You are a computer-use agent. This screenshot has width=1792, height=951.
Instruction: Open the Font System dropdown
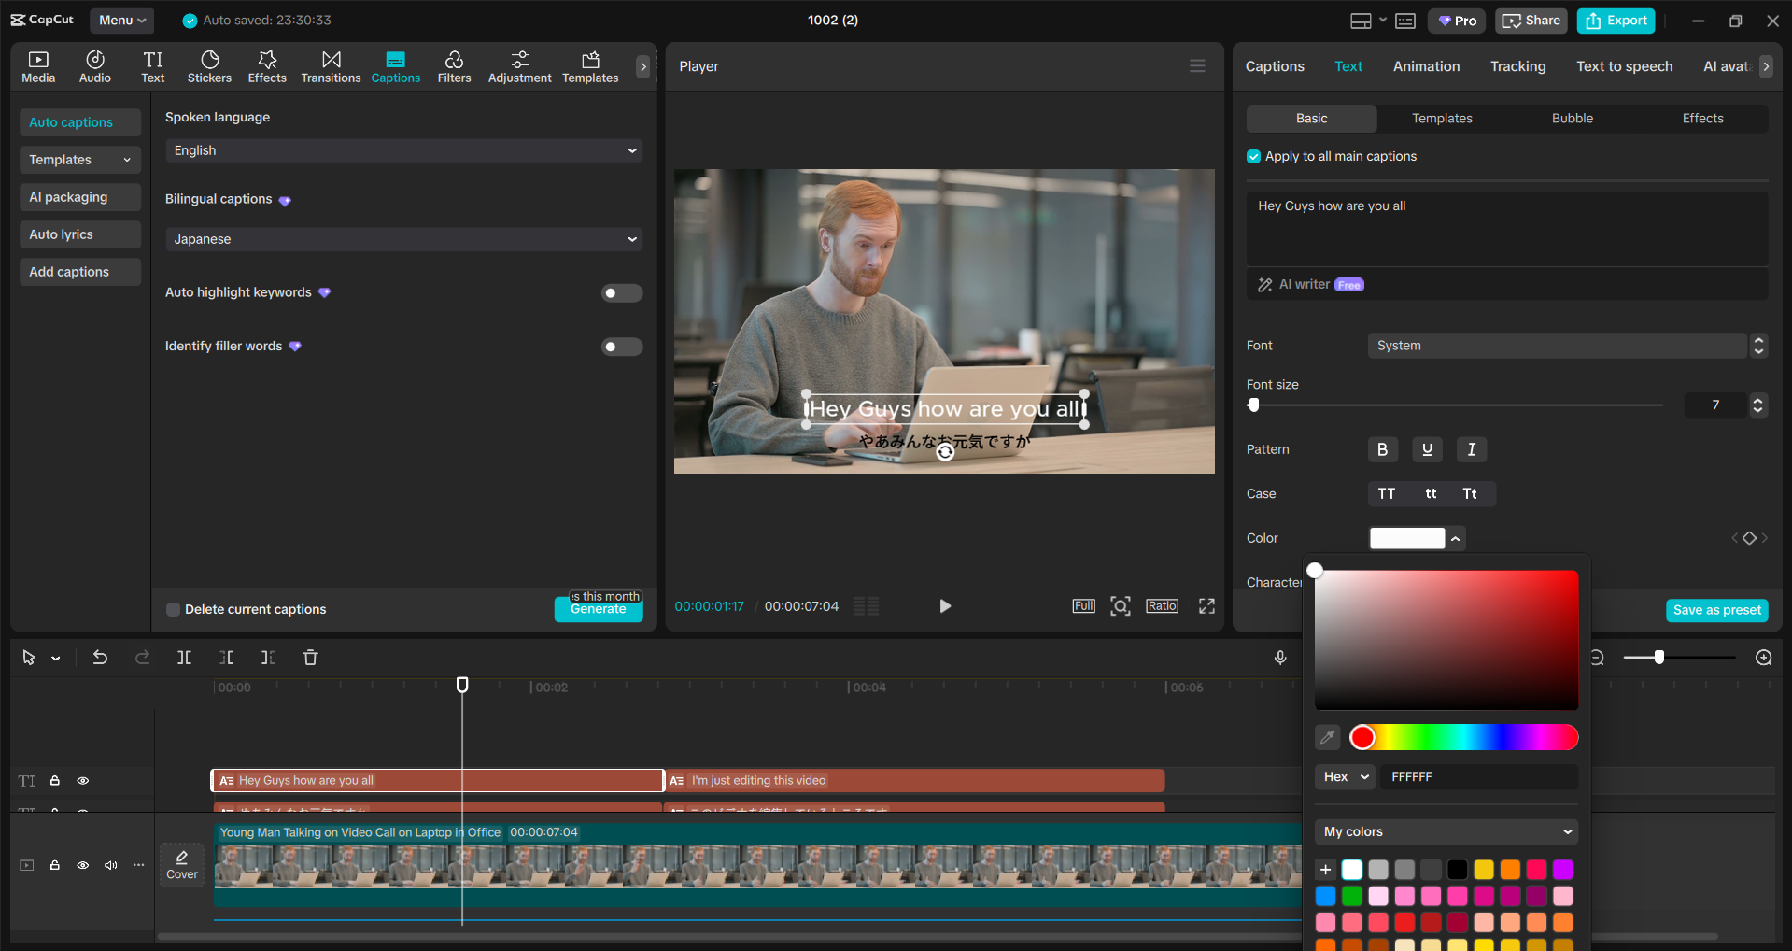click(1557, 346)
